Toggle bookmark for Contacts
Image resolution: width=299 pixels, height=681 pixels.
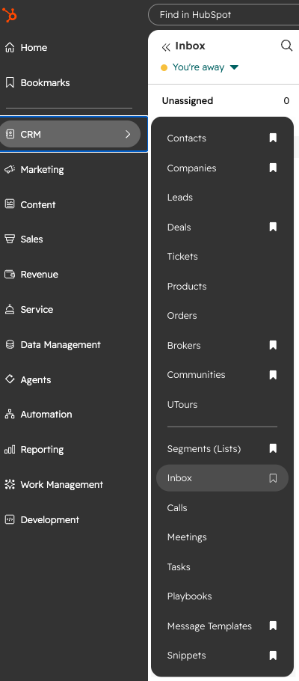273,138
